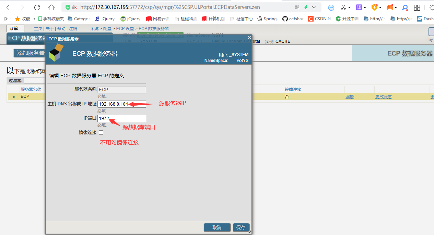The image size is (434, 235).
Task: Click the 过滤器 filter input field
Action: click(34, 81)
